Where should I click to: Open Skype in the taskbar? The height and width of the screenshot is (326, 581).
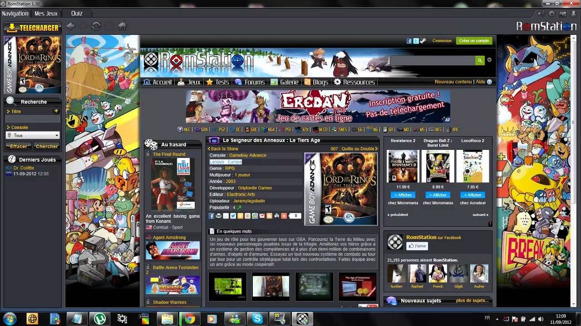pyautogui.click(x=257, y=319)
